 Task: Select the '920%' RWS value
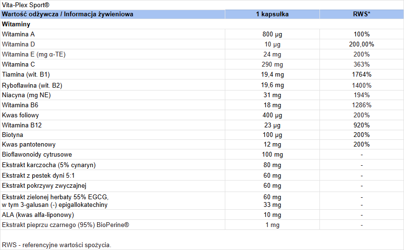click(362, 125)
